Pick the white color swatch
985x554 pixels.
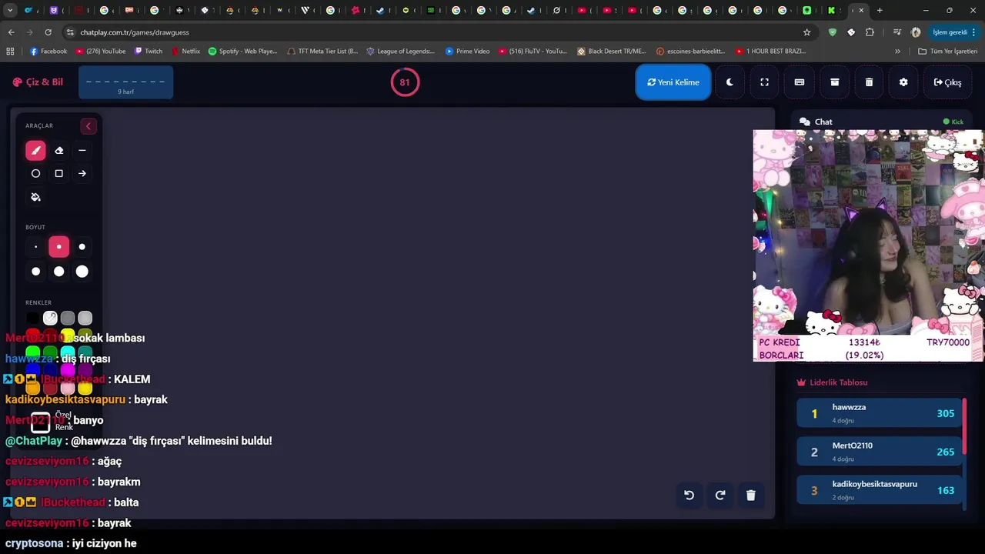50,318
